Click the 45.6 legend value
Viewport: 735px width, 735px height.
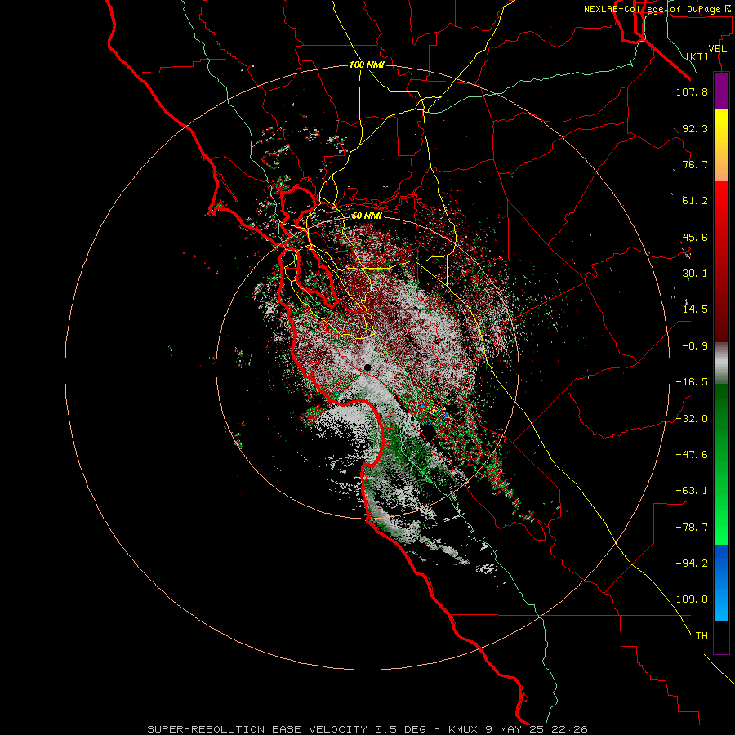click(x=695, y=237)
